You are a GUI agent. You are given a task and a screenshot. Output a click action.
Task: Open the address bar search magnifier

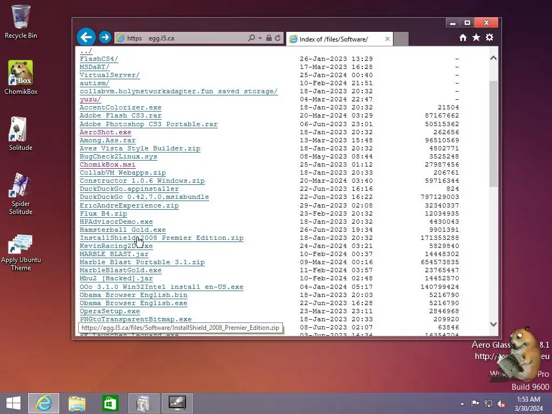pyautogui.click(x=251, y=38)
